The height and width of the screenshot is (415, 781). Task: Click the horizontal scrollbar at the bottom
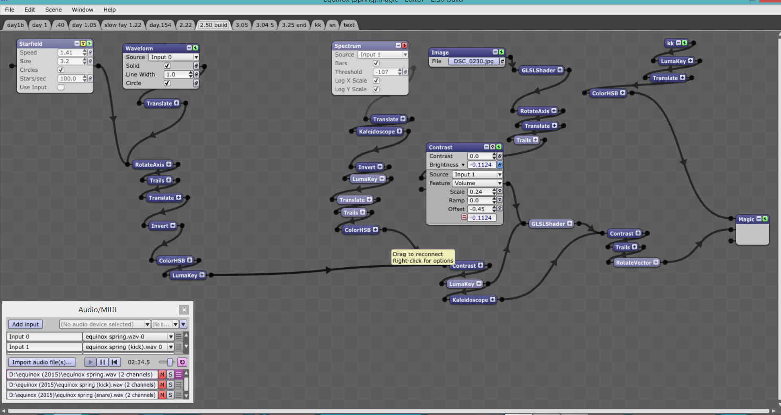click(x=388, y=411)
